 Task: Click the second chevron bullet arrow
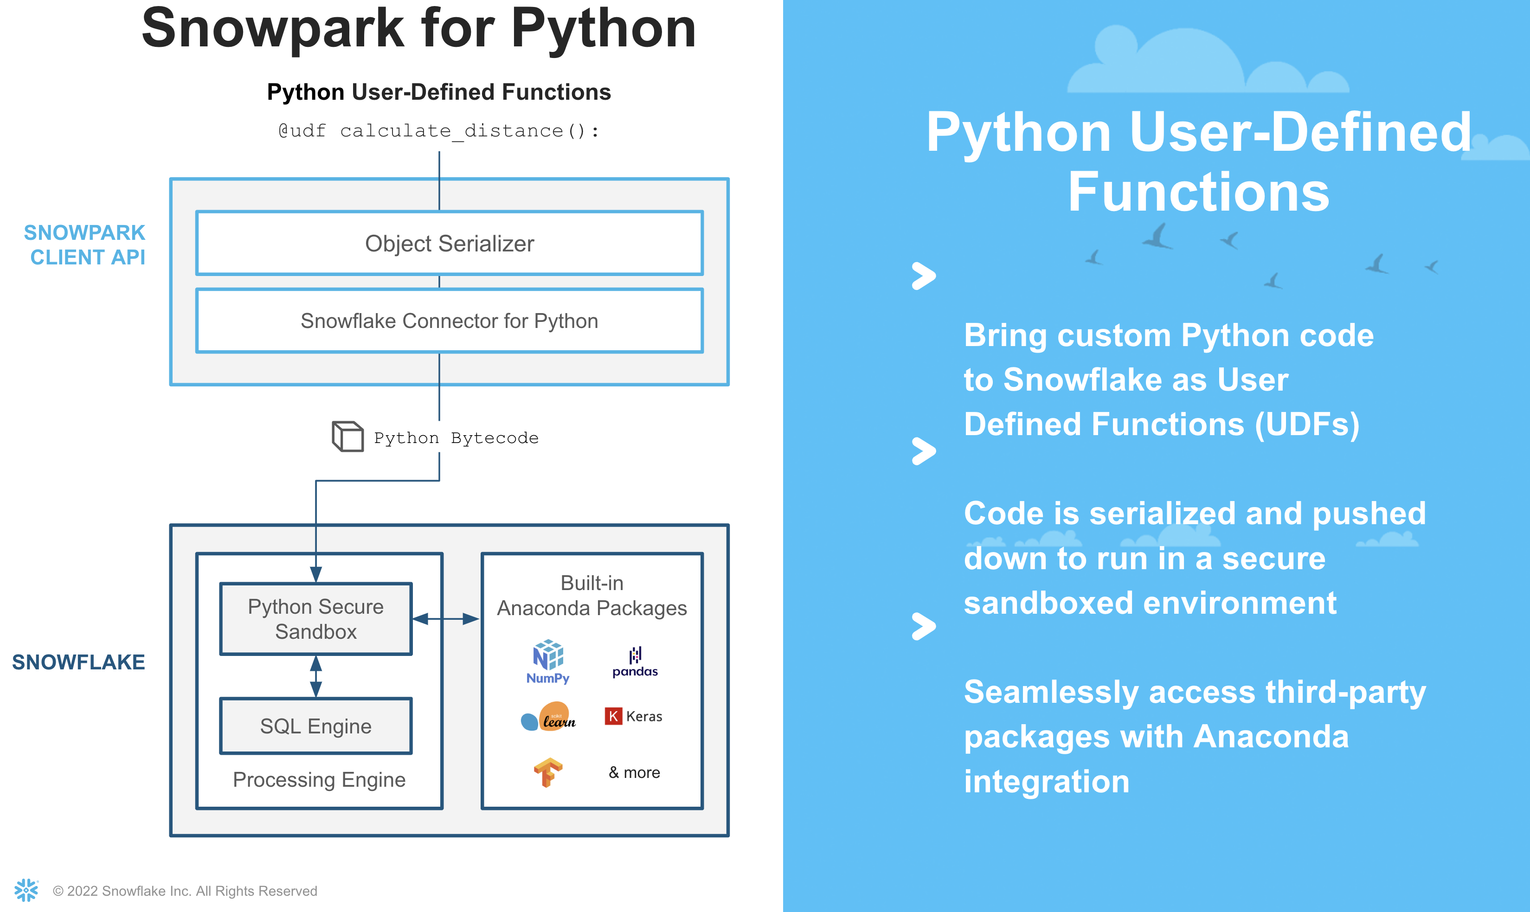[924, 451]
